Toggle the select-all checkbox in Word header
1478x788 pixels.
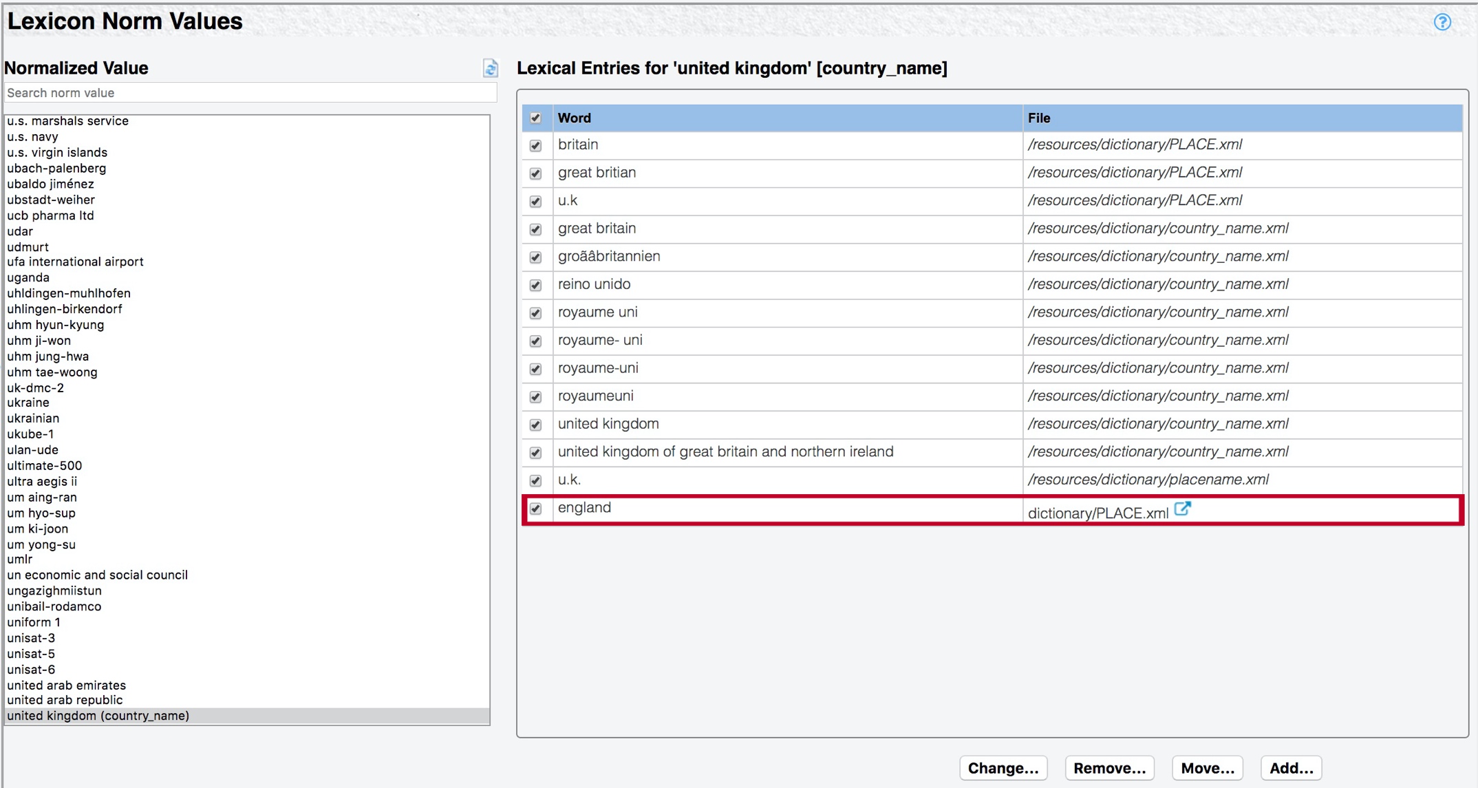click(535, 118)
